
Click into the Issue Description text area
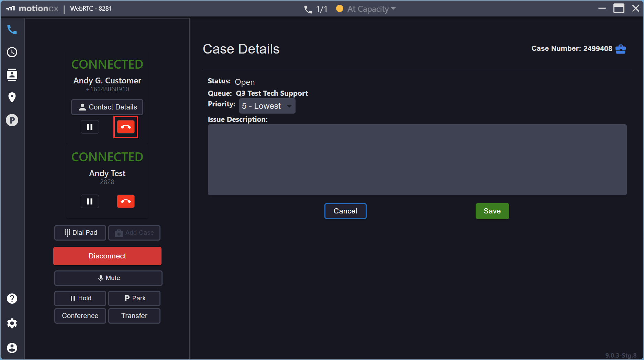(417, 160)
